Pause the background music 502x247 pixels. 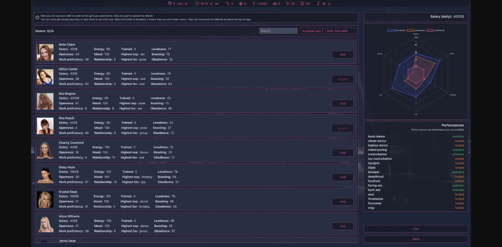(324, 4)
